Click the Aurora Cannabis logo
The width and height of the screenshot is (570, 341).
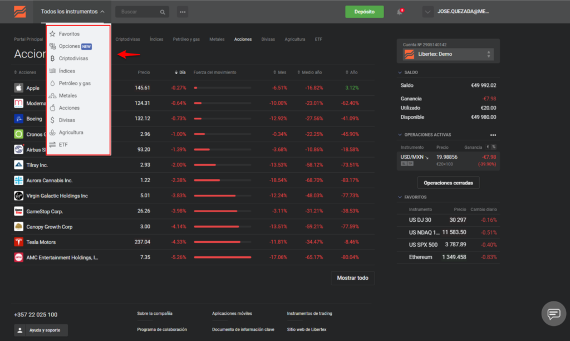tap(18, 180)
